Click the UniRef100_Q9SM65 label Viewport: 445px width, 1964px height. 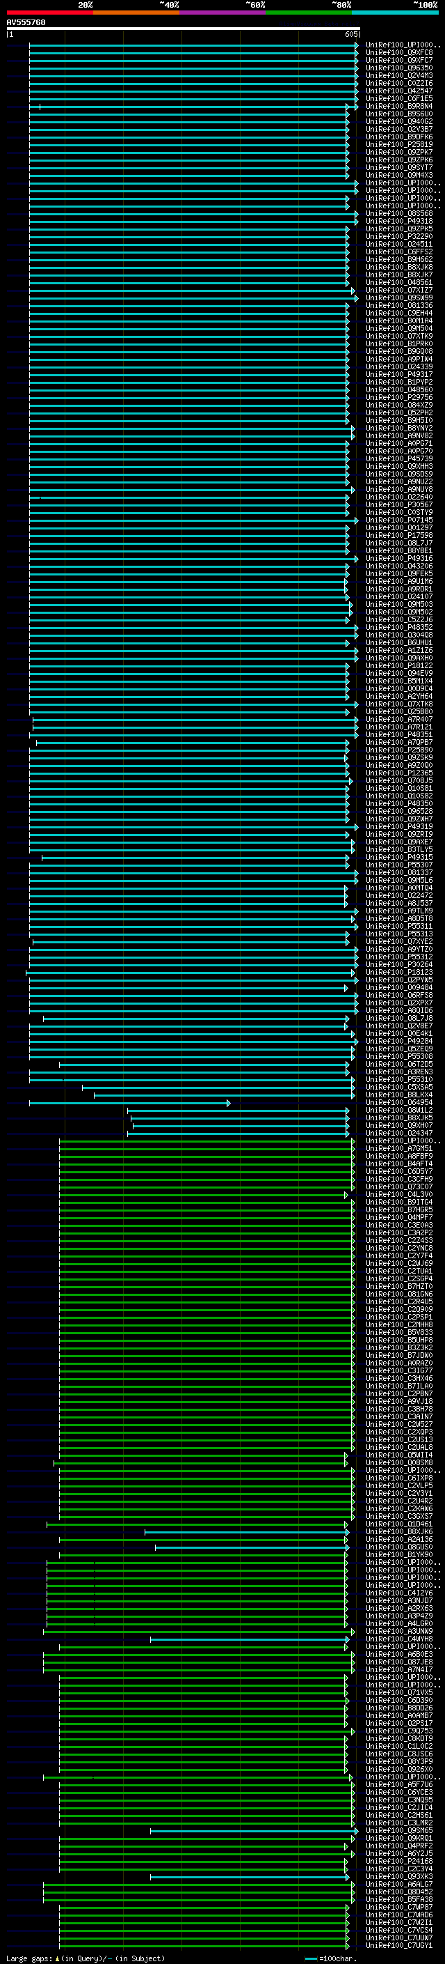coord(399,1830)
